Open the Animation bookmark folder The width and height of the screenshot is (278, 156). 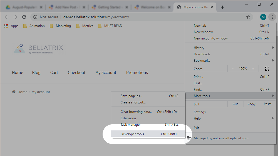(x=34, y=26)
